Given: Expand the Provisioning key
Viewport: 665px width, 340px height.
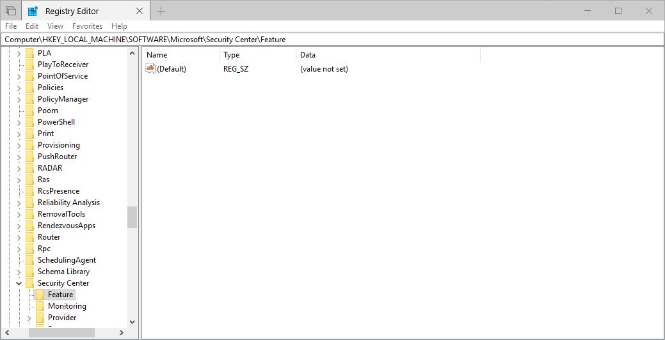Looking at the screenshot, I should pyautogui.click(x=19, y=145).
